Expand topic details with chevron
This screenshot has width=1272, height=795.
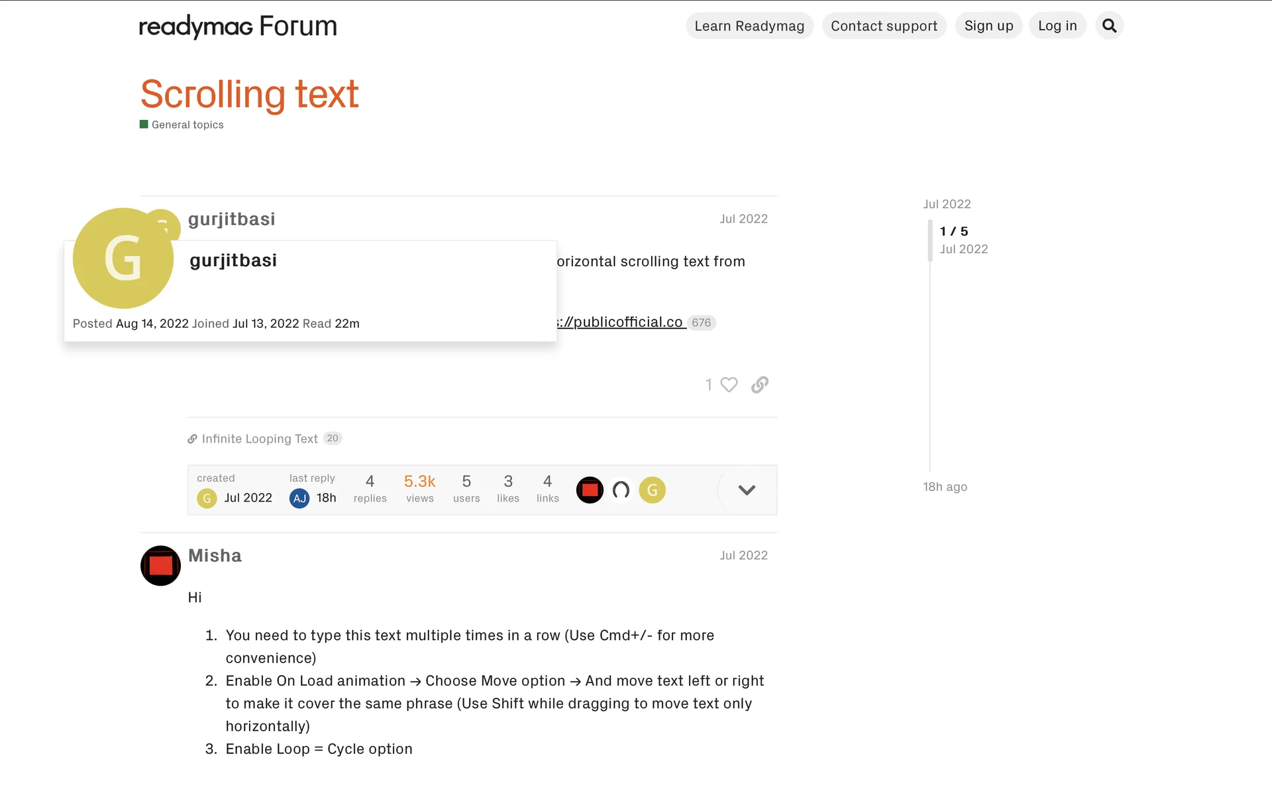click(x=747, y=490)
